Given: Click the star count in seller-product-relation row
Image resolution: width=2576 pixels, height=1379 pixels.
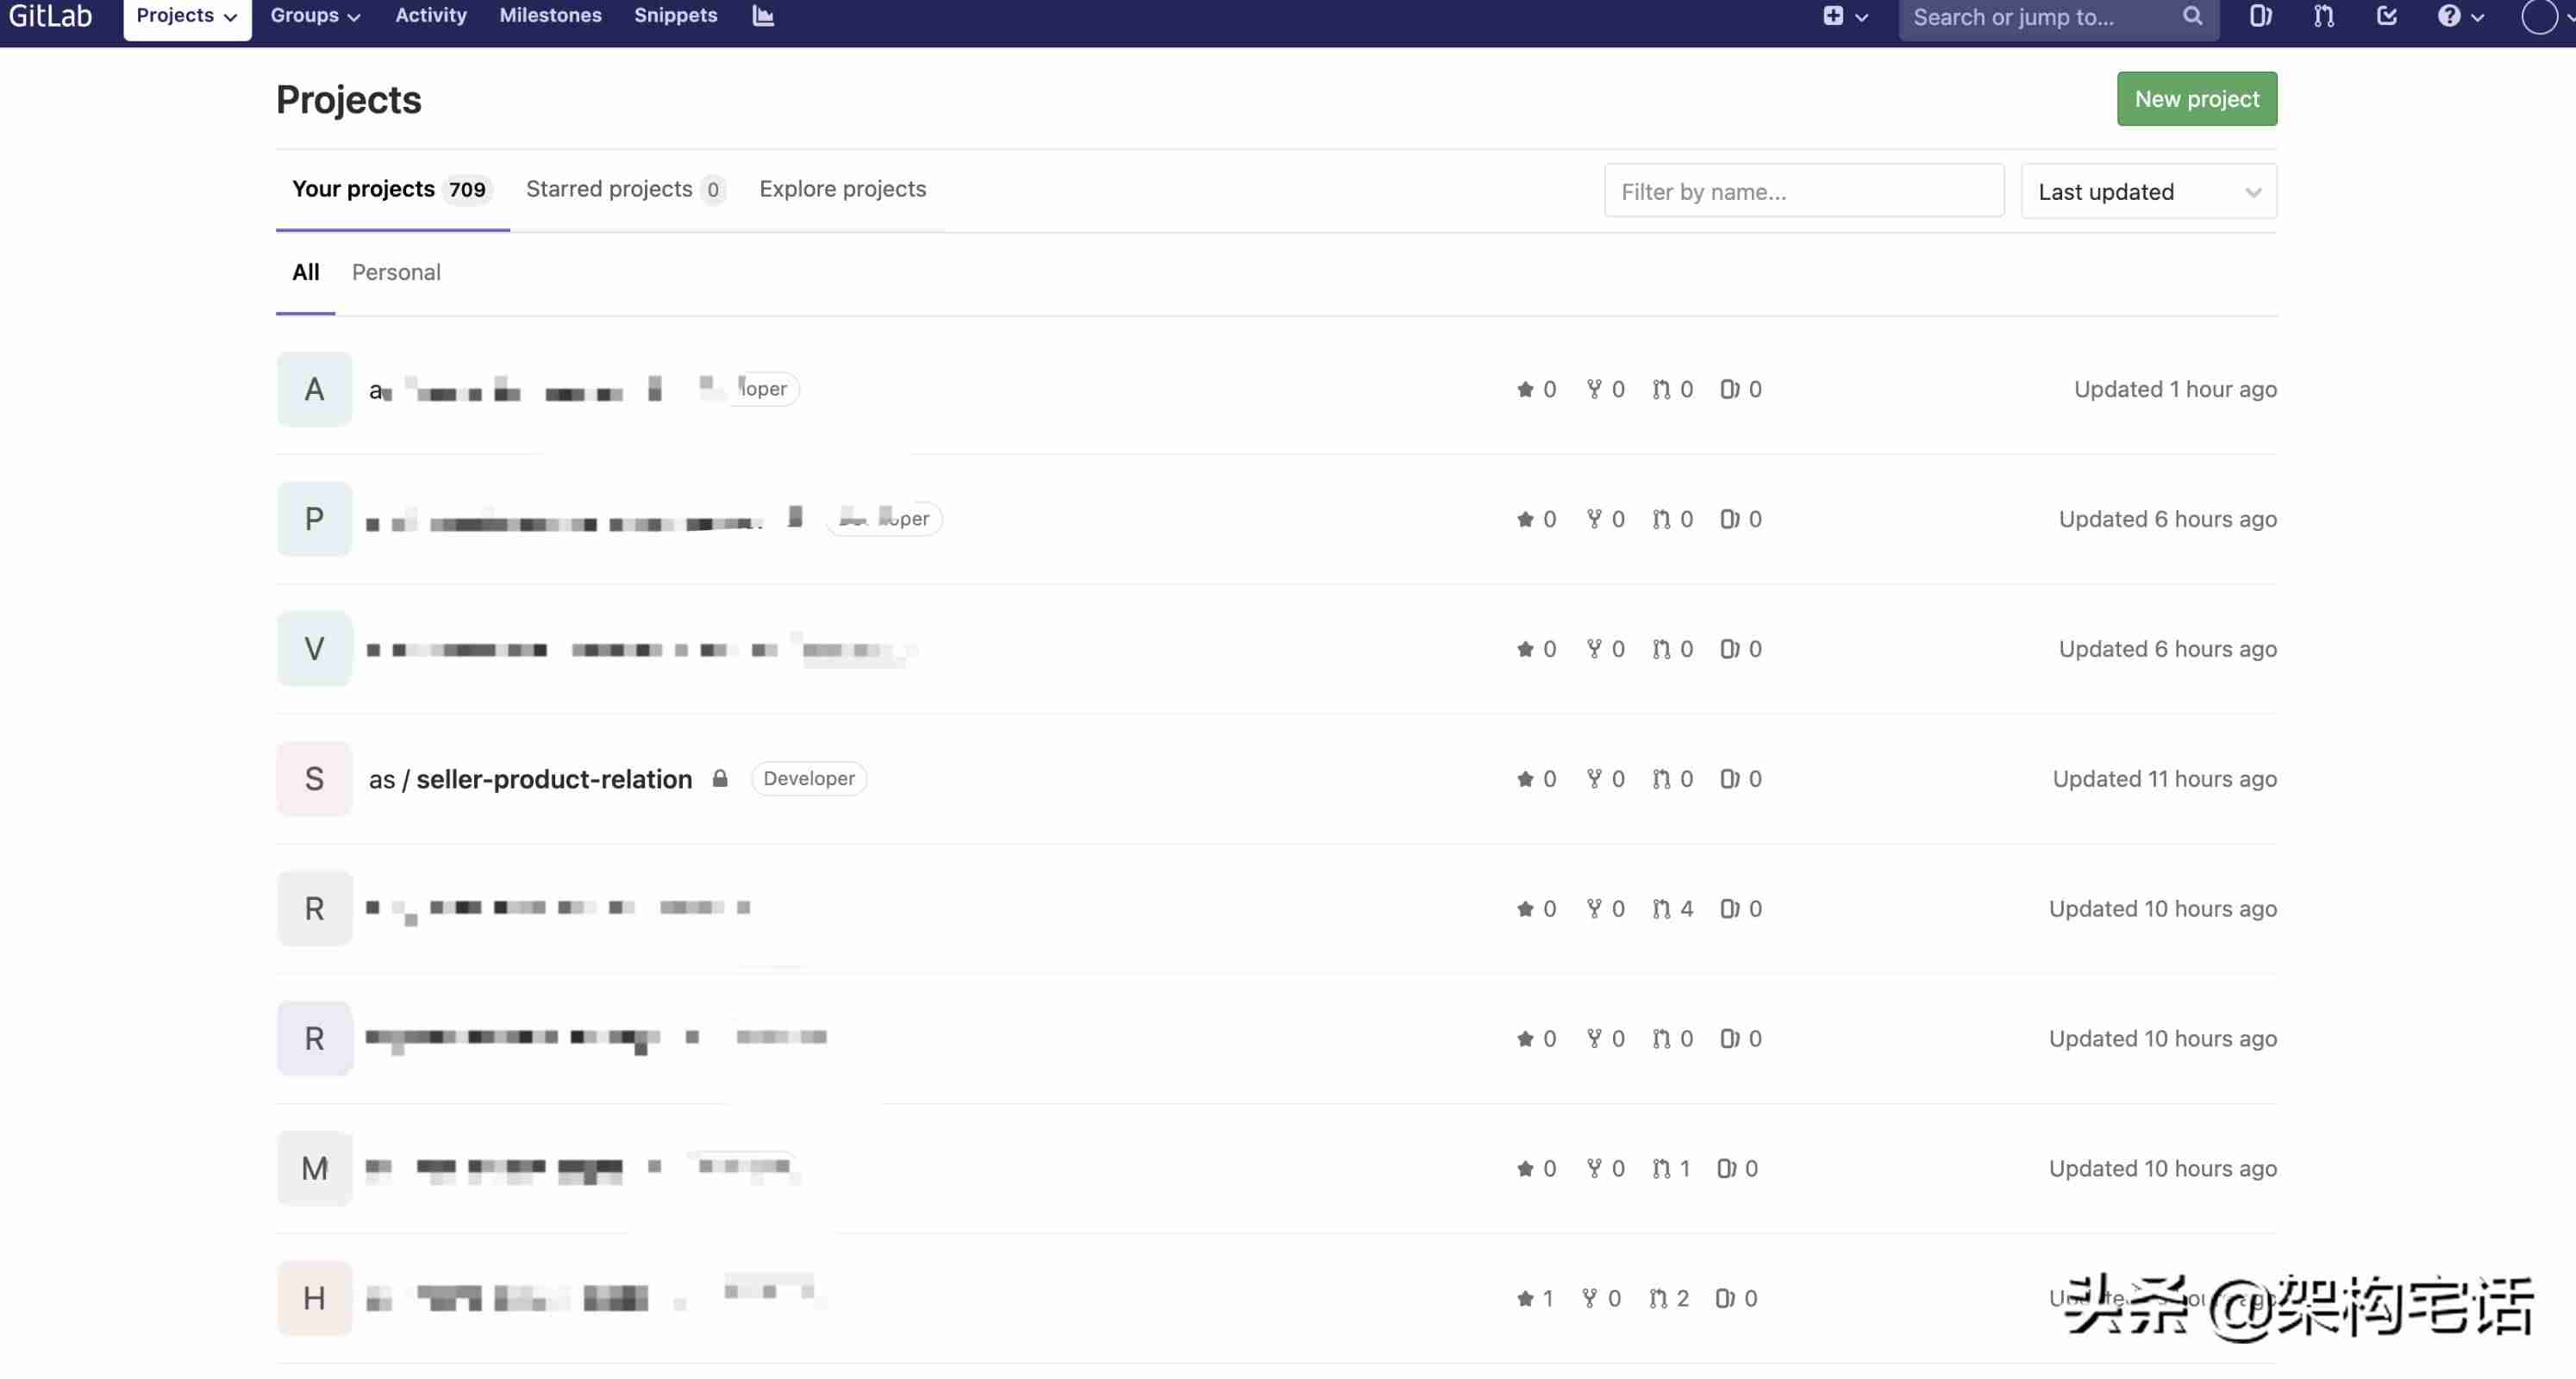Looking at the screenshot, I should point(1537,779).
